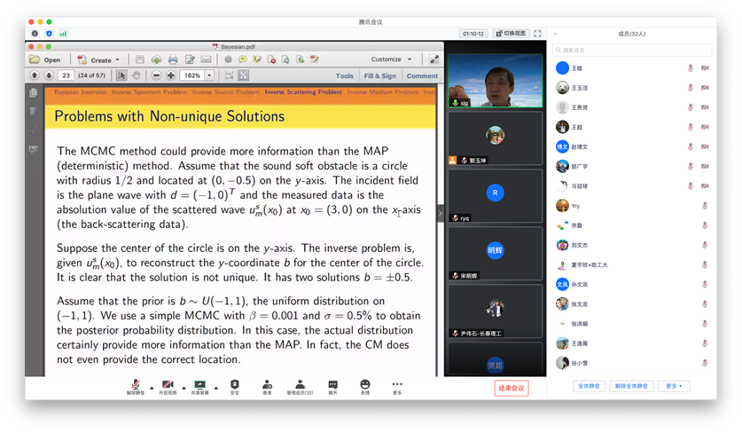742x433 pixels.
Task: Open the invite (邀请) icon
Action: (x=267, y=387)
